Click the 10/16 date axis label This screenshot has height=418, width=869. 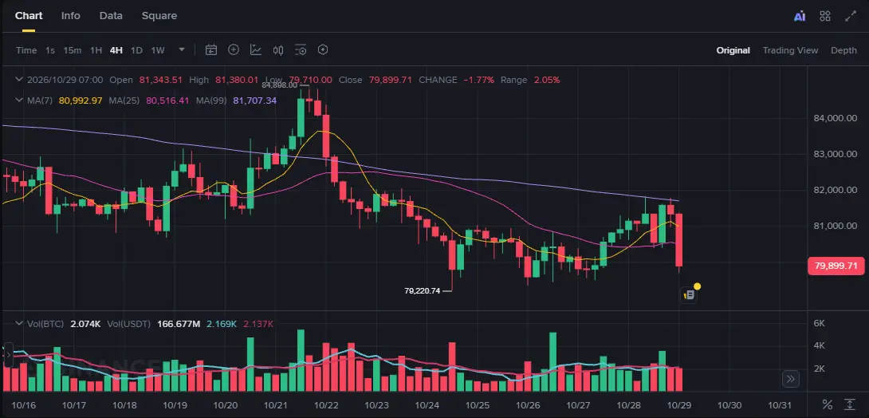tap(23, 405)
